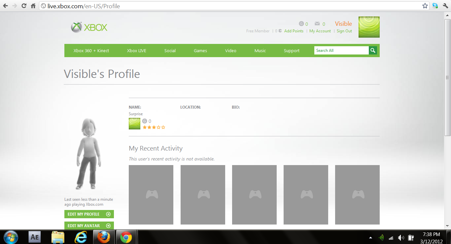Click the "BIO:" label
Screen dimensions: 451x244
coord(236,107)
